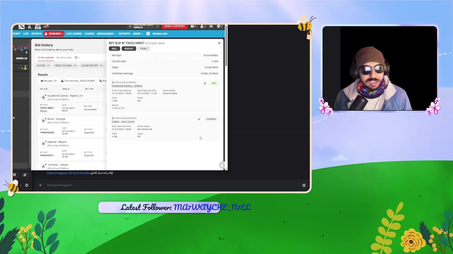Click the REPEAT button on bet slip
Screen dimensions: 453x254
[x=129, y=49]
